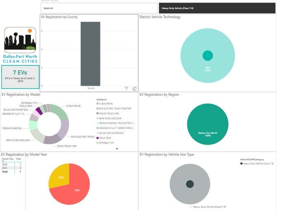This screenshot has height=210, width=281.
Task: Select the 'Select all' vehicle class option
Action: click(x=99, y=8)
